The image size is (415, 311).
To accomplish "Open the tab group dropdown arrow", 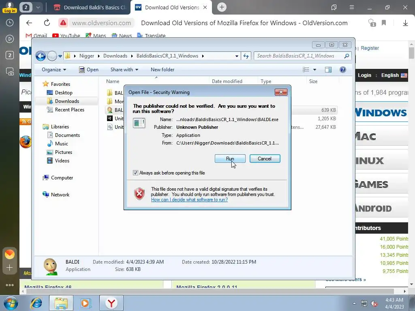I will click(x=38, y=7).
